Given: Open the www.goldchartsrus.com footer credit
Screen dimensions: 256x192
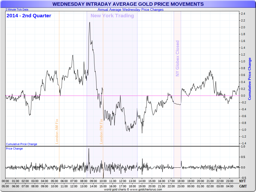Looking at the screenshot, I should click(146, 190).
